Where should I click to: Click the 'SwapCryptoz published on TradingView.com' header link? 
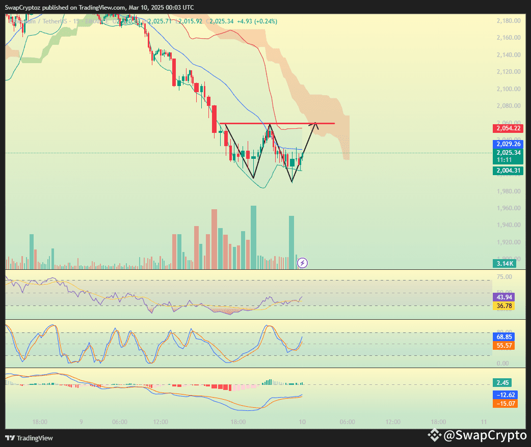(99, 7)
